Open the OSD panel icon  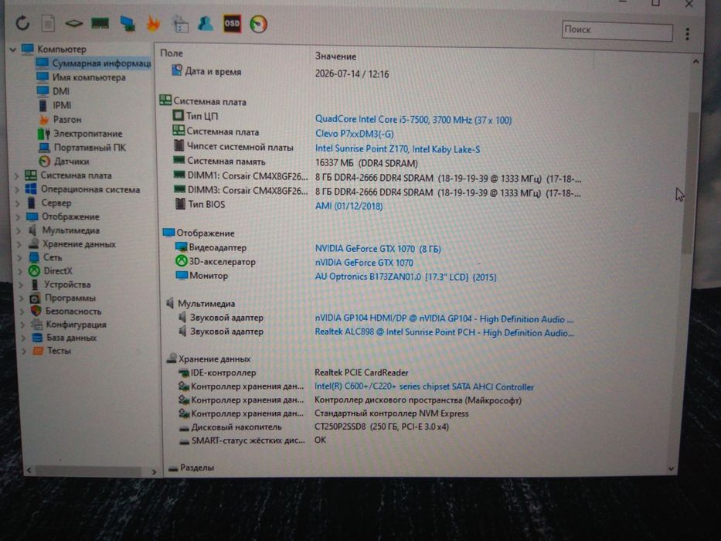point(232,23)
